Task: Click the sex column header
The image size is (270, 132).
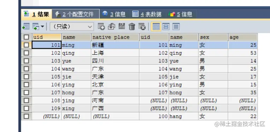Action: (213, 37)
